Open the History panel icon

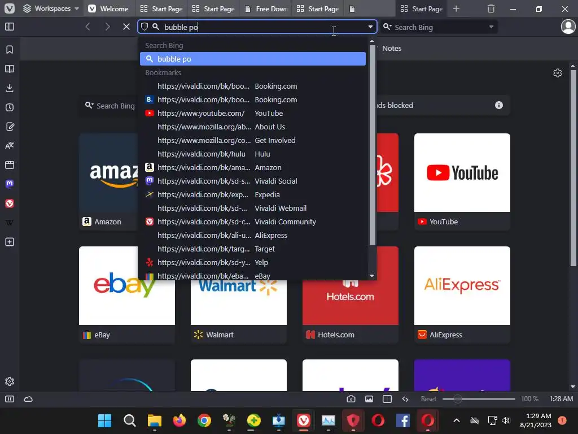pyautogui.click(x=10, y=107)
